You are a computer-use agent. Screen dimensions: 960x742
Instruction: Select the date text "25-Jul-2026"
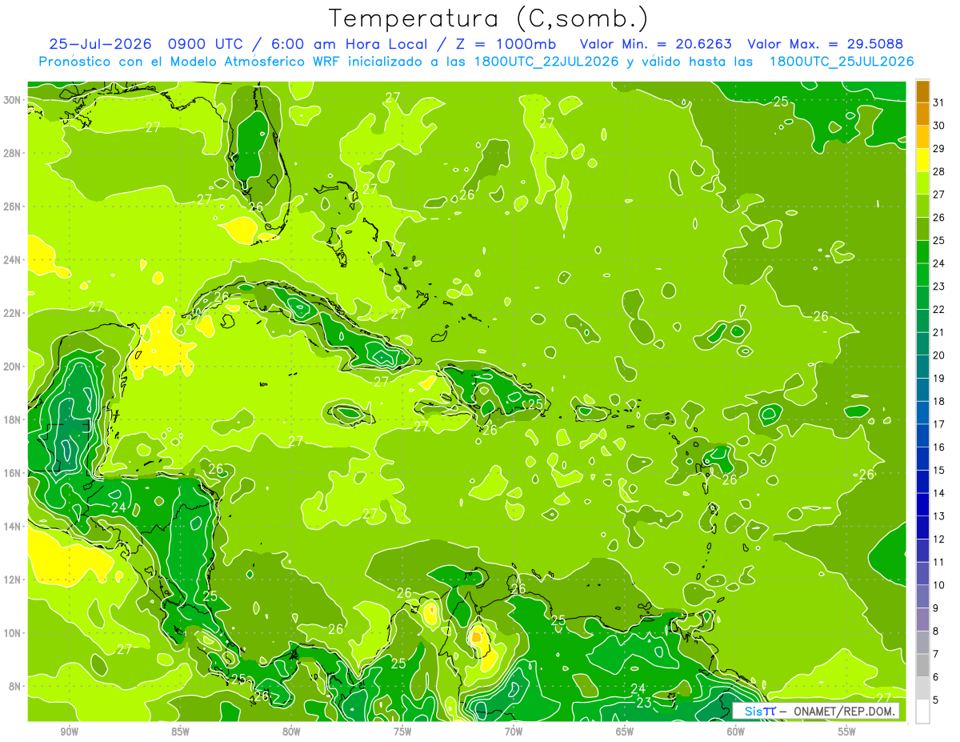(101, 44)
